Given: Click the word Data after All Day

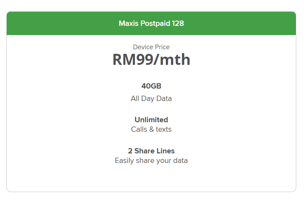Looking at the screenshot, I should [x=164, y=98].
